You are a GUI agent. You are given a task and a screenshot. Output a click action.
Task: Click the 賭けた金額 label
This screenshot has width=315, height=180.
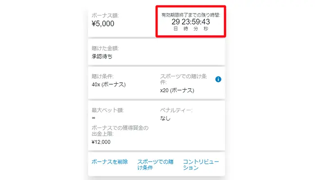(x=105, y=48)
